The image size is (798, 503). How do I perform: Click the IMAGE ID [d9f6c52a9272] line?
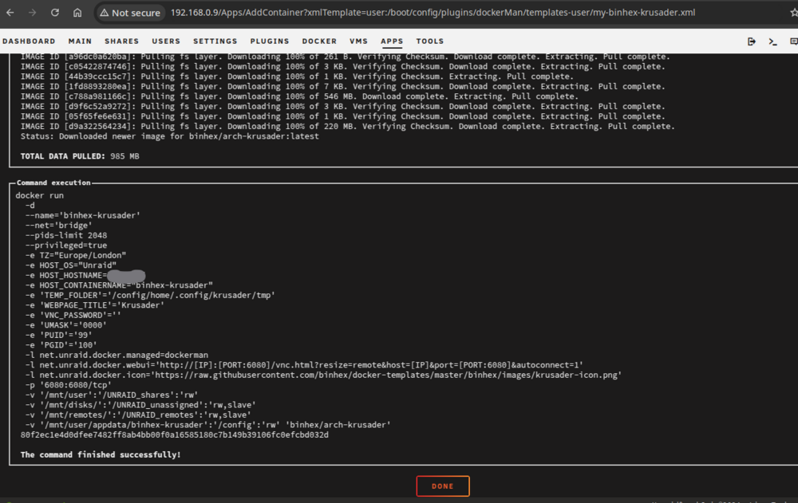pos(342,106)
